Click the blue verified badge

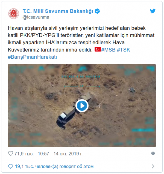point(97,11)
